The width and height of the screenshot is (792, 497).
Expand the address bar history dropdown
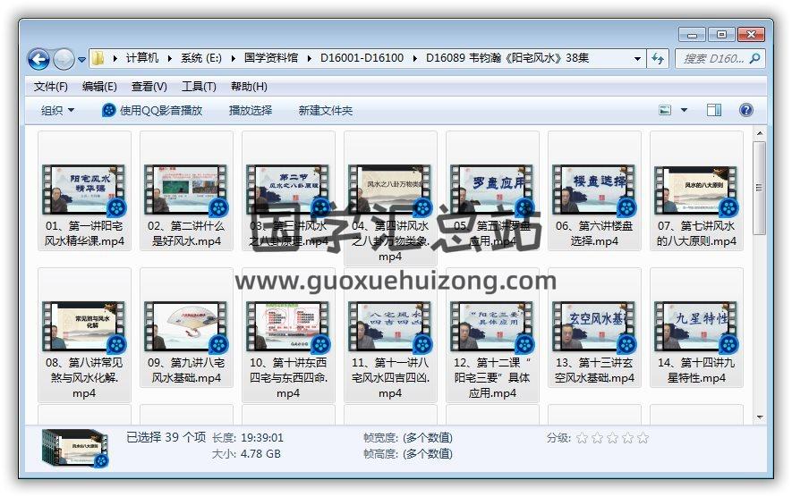(638, 59)
